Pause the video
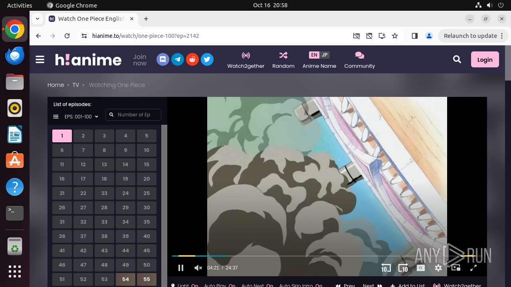This screenshot has width=511, height=287. click(181, 268)
